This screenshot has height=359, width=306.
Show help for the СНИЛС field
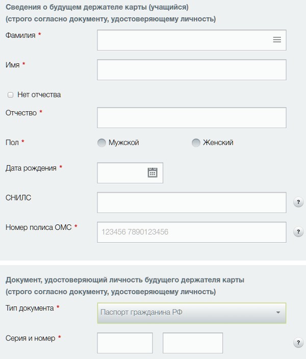point(298,202)
